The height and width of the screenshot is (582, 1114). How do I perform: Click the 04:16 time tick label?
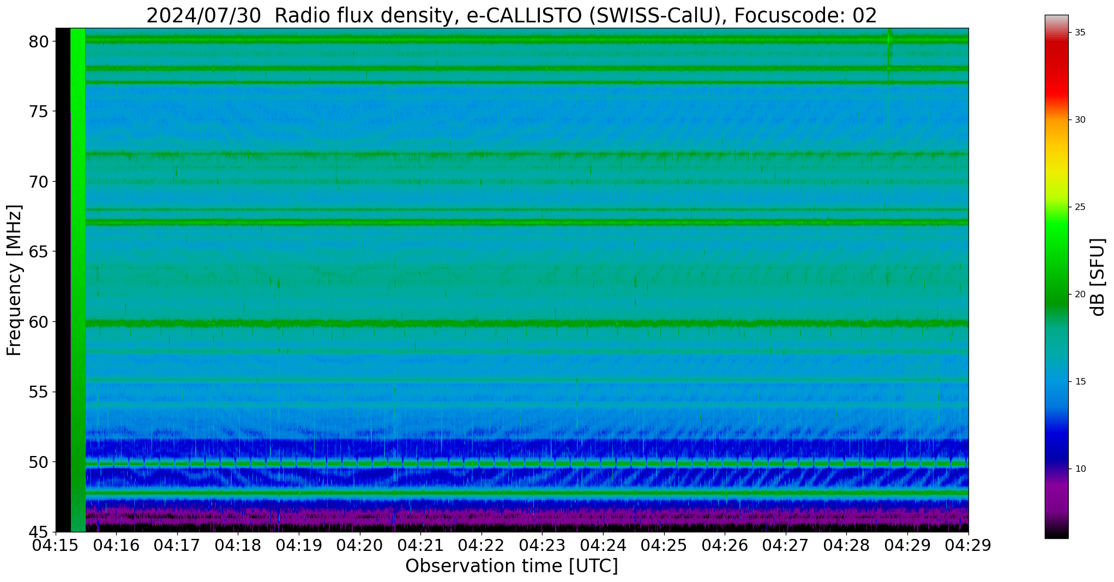coord(117,545)
